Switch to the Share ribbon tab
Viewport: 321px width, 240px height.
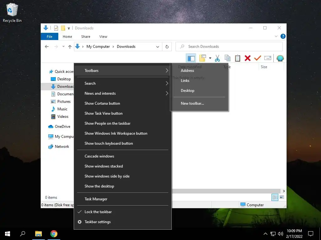click(x=86, y=37)
